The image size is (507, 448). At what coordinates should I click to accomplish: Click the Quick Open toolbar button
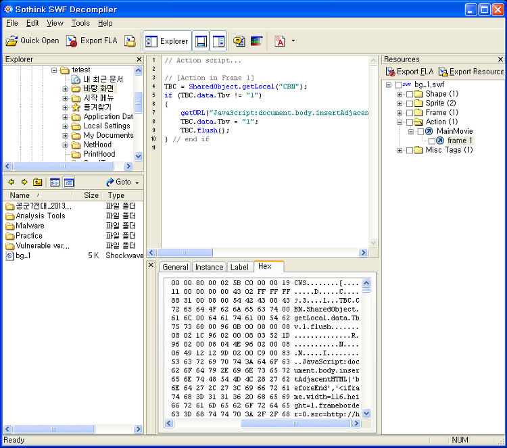(x=32, y=41)
